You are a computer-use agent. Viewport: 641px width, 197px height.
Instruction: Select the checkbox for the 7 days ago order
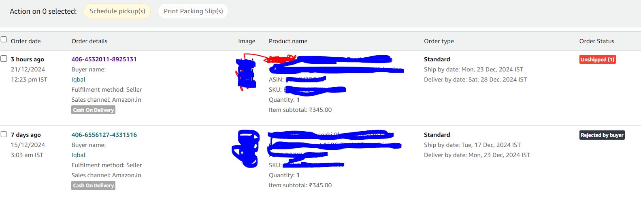[4, 134]
